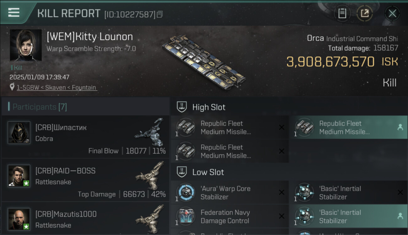
Task: Click the High Slot section header
Action: pos(209,107)
